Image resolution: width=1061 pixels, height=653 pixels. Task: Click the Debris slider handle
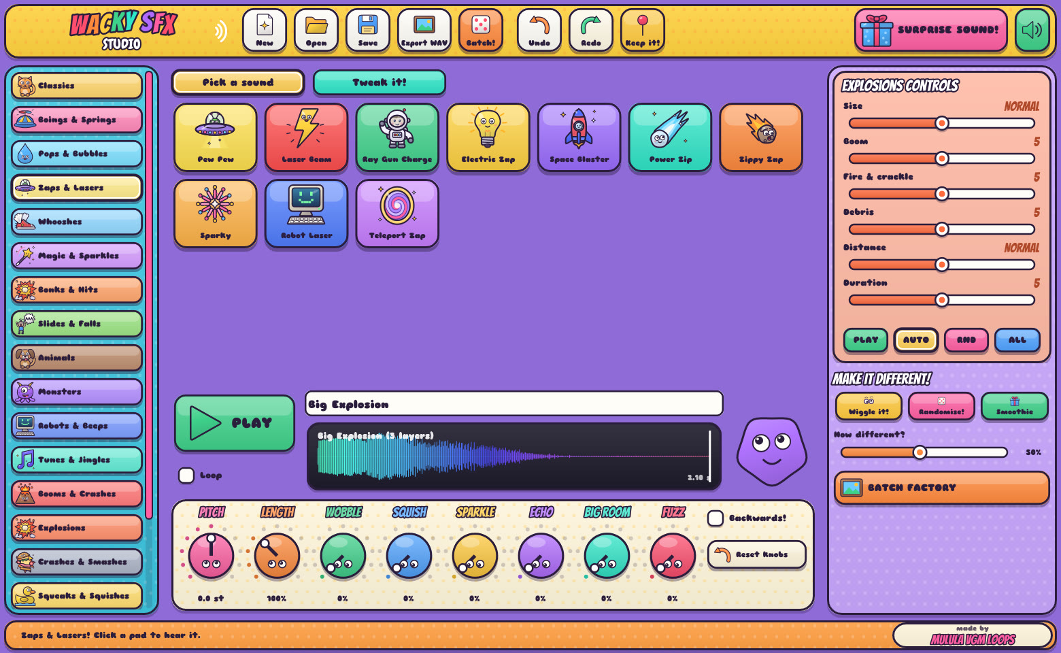(x=942, y=229)
